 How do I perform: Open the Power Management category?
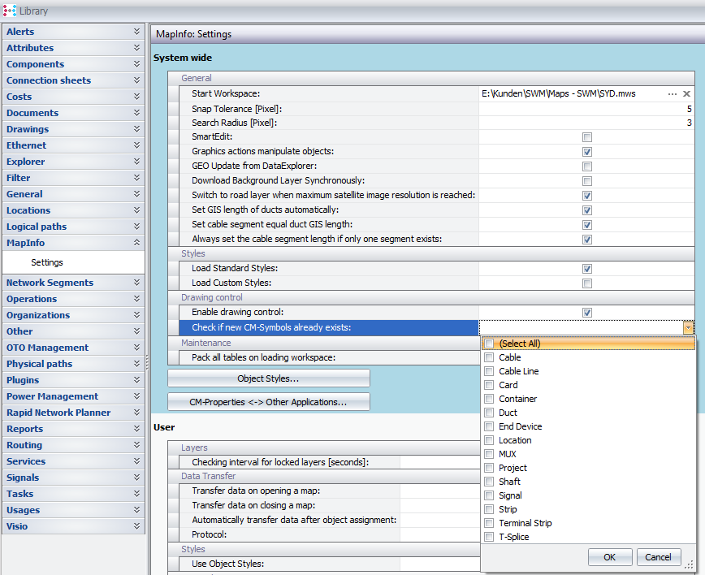pos(73,396)
